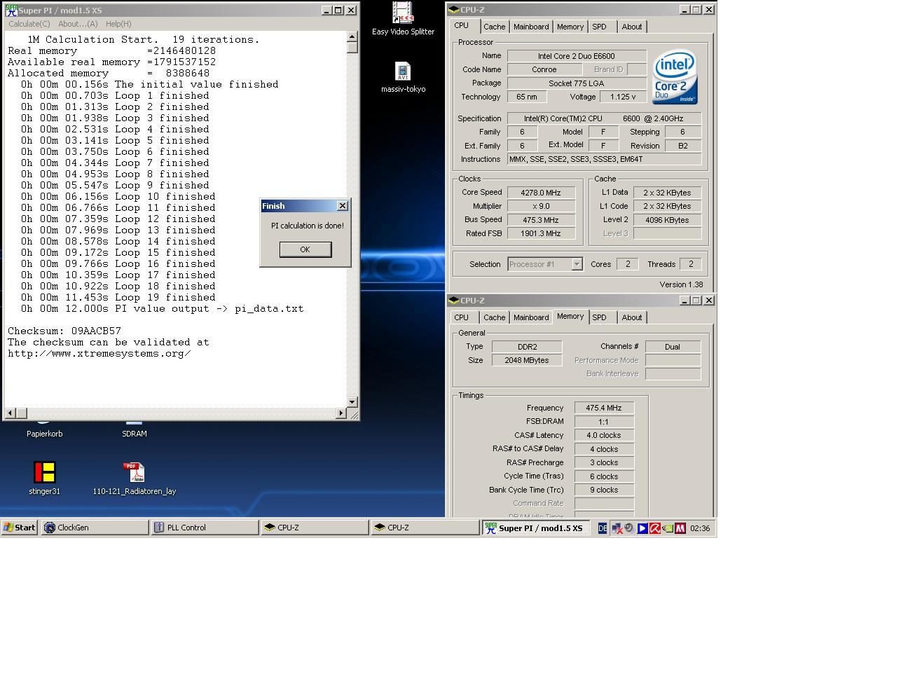Viewport: 908px width, 681px height.
Task: Click OK in the Finish dialog
Action: [305, 249]
